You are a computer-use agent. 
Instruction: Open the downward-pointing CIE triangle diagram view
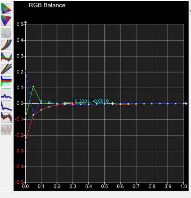[6, 21]
